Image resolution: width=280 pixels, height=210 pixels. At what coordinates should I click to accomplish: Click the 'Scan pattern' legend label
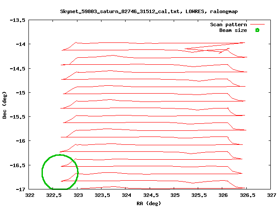(228, 24)
